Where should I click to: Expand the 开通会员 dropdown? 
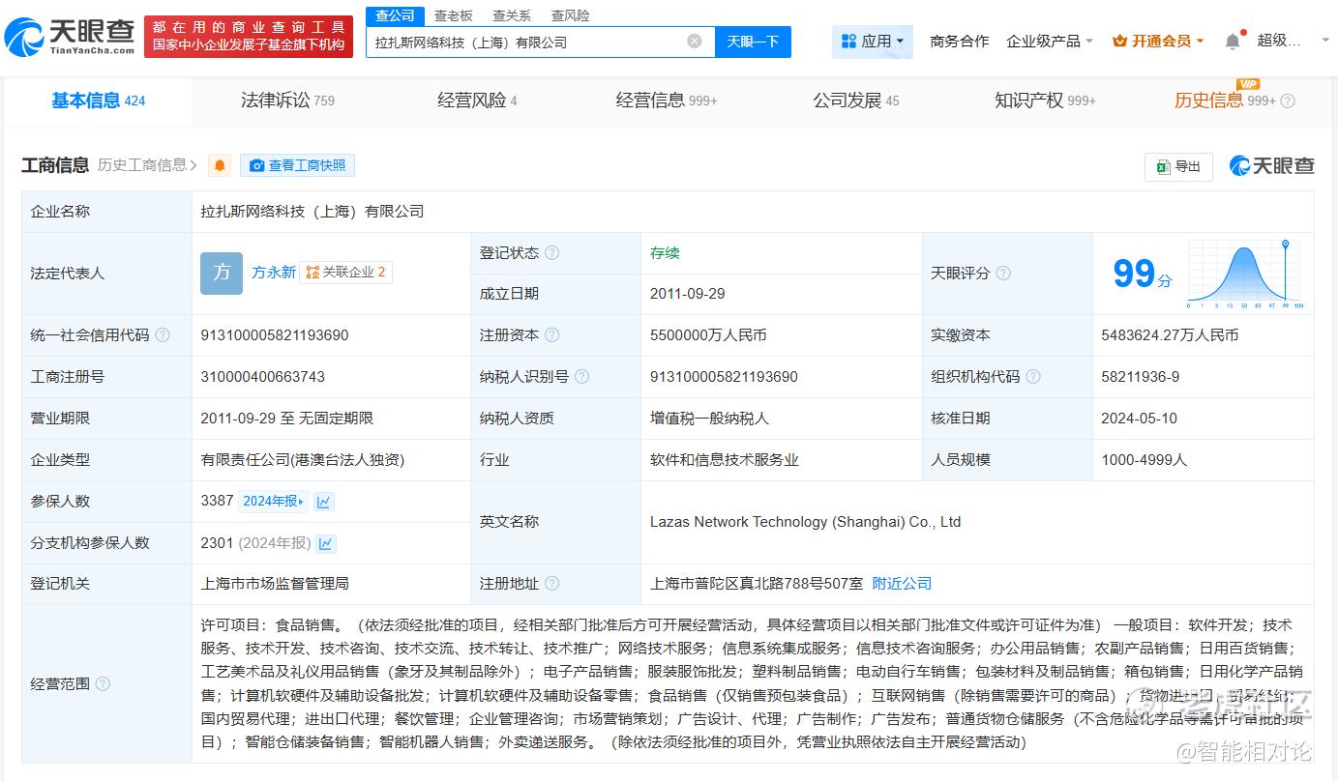pyautogui.click(x=1158, y=42)
